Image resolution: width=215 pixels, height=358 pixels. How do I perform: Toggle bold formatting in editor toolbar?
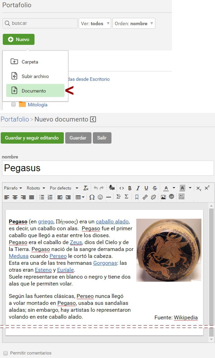pyautogui.click(x=130, y=188)
